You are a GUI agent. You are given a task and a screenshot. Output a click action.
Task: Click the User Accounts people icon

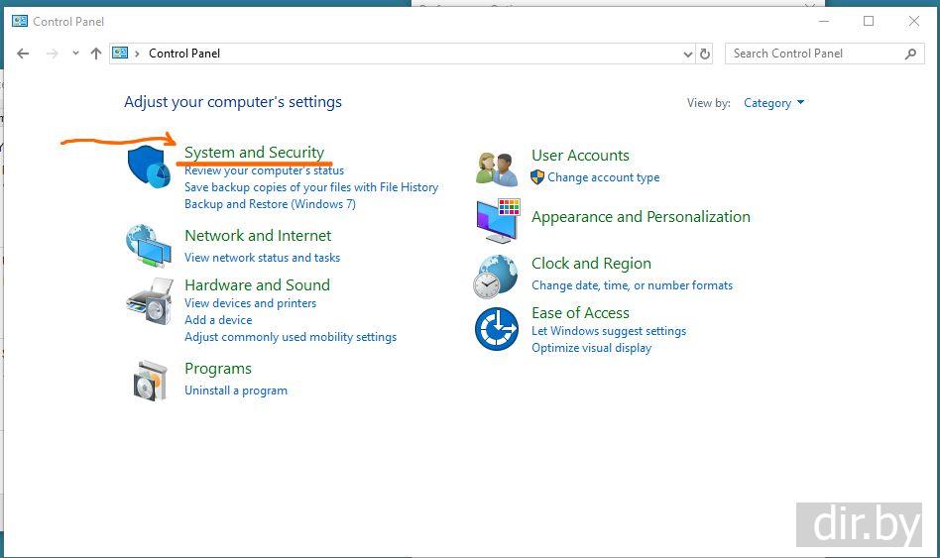[496, 167]
